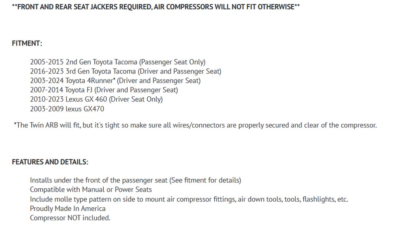This screenshot has width=416, height=232.
Task: Click '(Driver Seat Only)' in GX 460 line
Action: pos(135,99)
